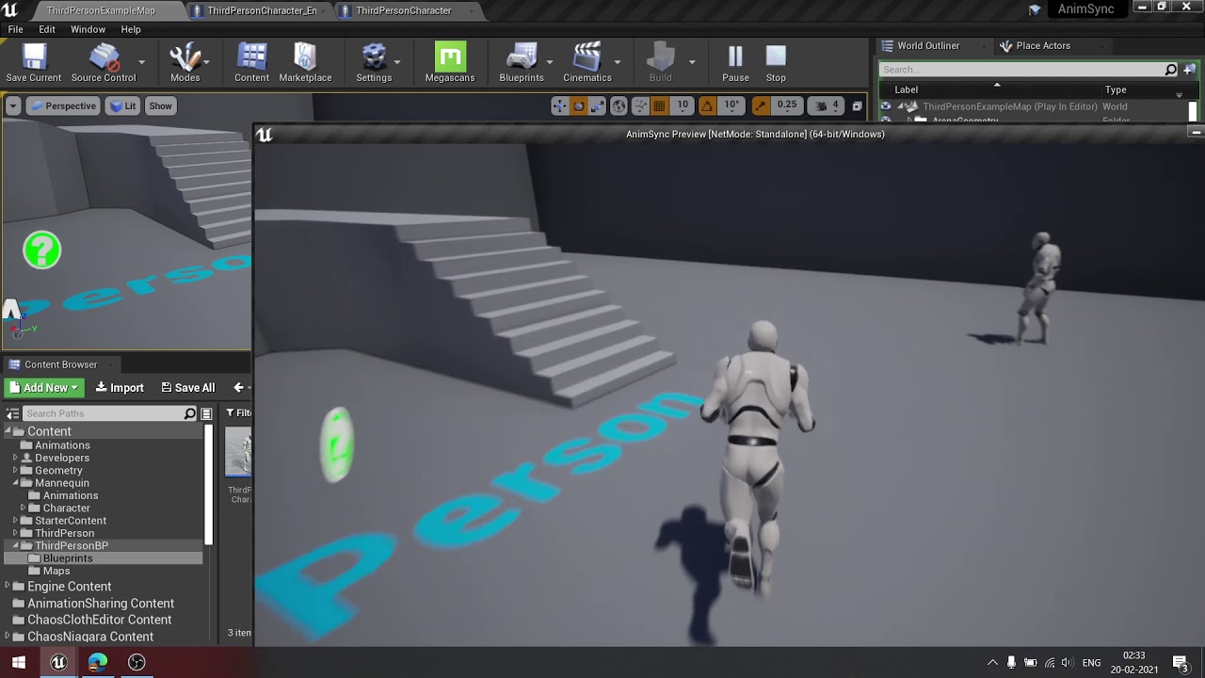The width and height of the screenshot is (1205, 678).
Task: Open Source Control from the toolbar
Action: (104, 63)
